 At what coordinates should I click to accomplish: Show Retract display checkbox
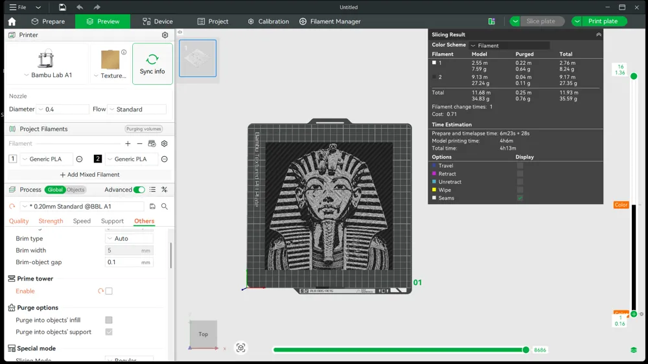pos(520,174)
